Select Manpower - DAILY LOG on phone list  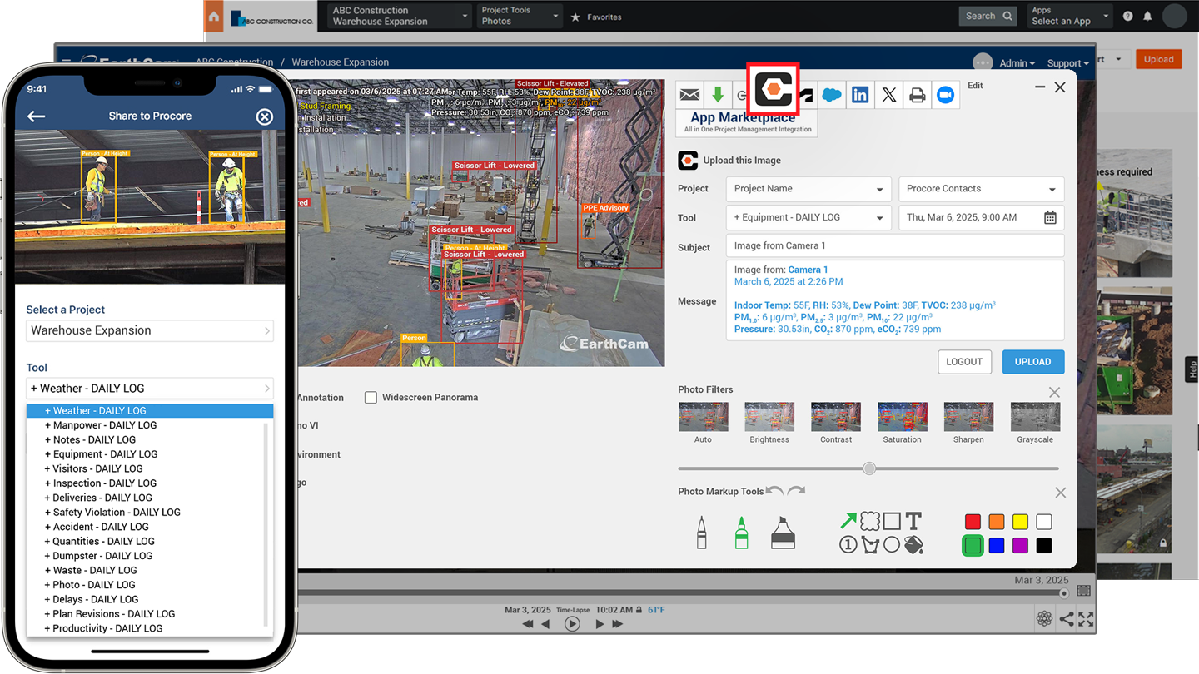(x=105, y=425)
